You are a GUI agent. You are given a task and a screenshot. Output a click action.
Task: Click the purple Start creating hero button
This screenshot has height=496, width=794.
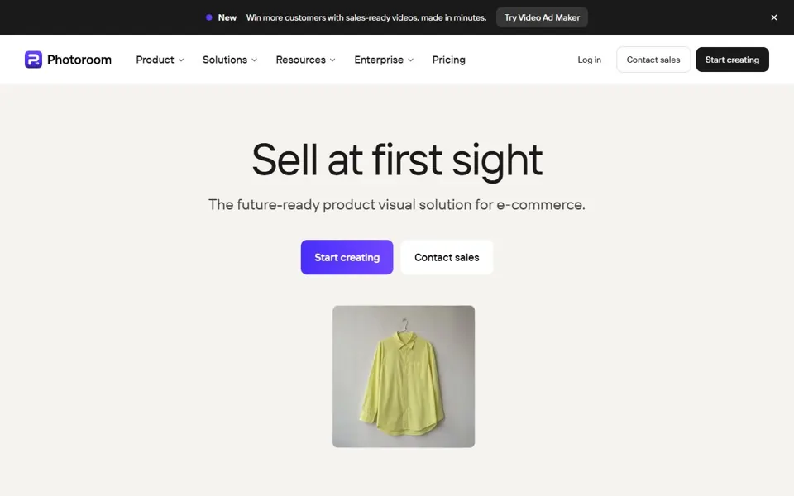(x=347, y=257)
